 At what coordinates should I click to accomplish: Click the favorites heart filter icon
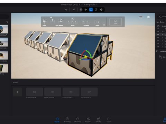coord(7,22)
